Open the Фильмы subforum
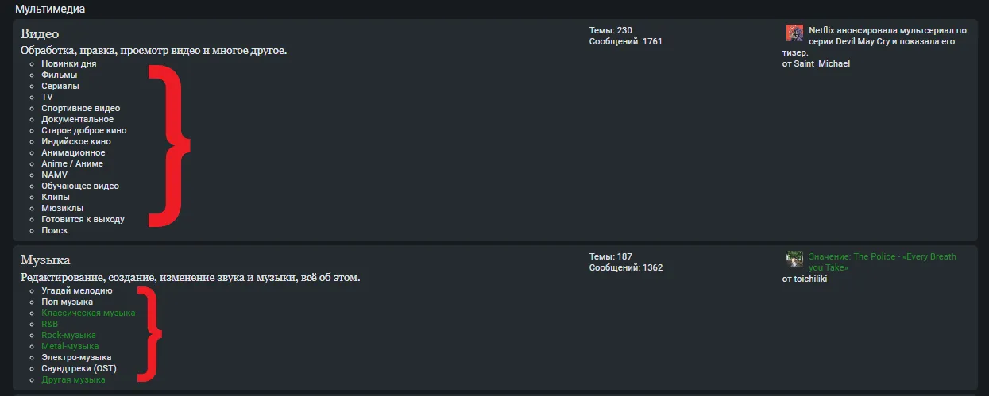This screenshot has width=989, height=396. click(60, 75)
